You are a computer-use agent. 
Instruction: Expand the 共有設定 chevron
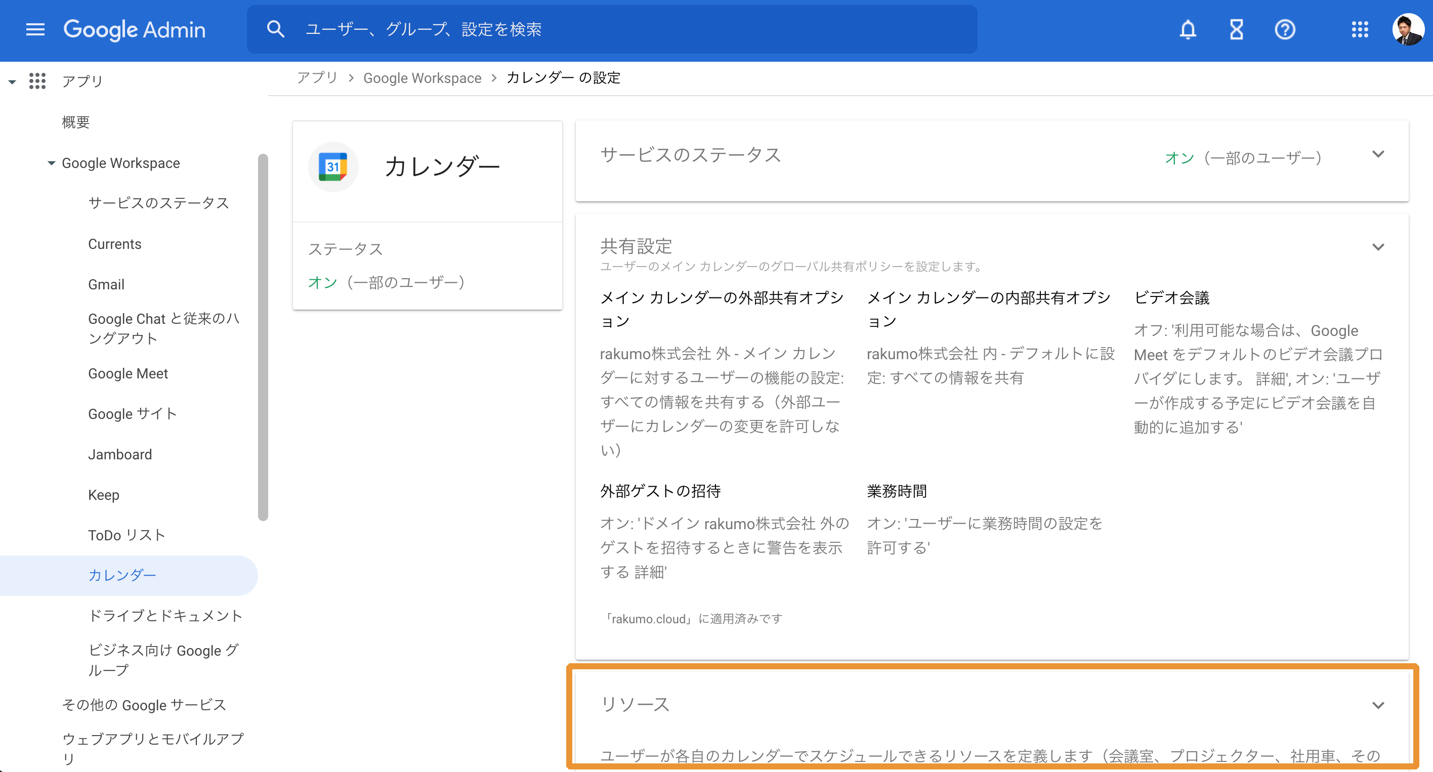click(x=1378, y=247)
